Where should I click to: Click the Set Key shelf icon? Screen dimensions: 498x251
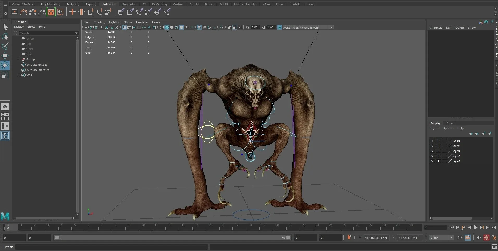(x=72, y=12)
